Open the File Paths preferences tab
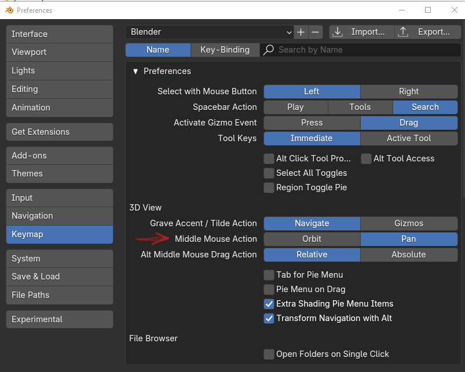Viewport: 465px width, 372px height. (60, 295)
